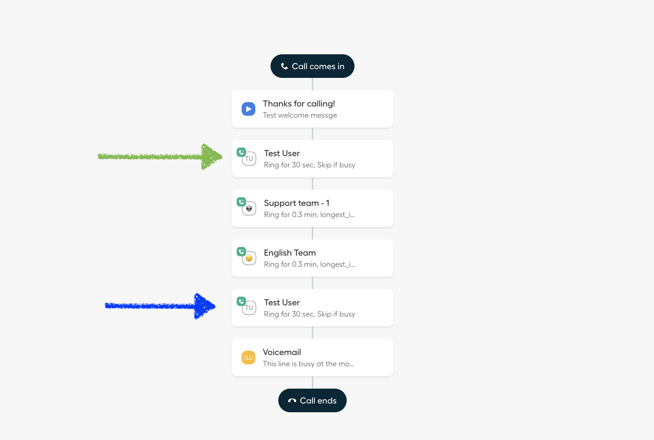Image resolution: width=654 pixels, height=440 pixels.
Task: Open the Support team - 1 step card
Action: 312,208
